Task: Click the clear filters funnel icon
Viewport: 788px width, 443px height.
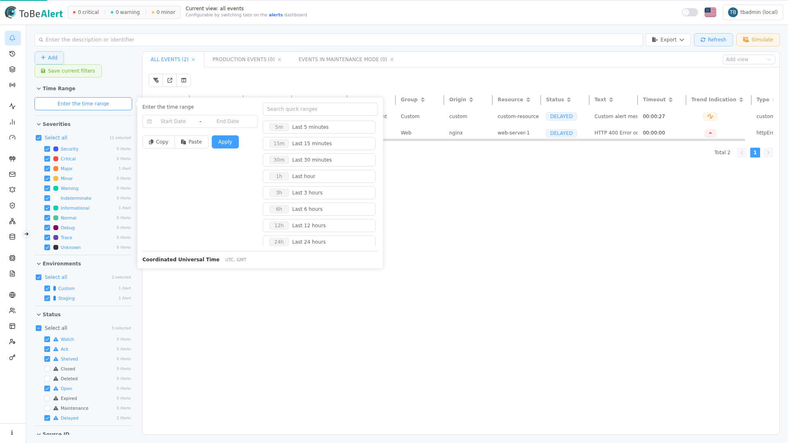Action: pyautogui.click(x=156, y=80)
